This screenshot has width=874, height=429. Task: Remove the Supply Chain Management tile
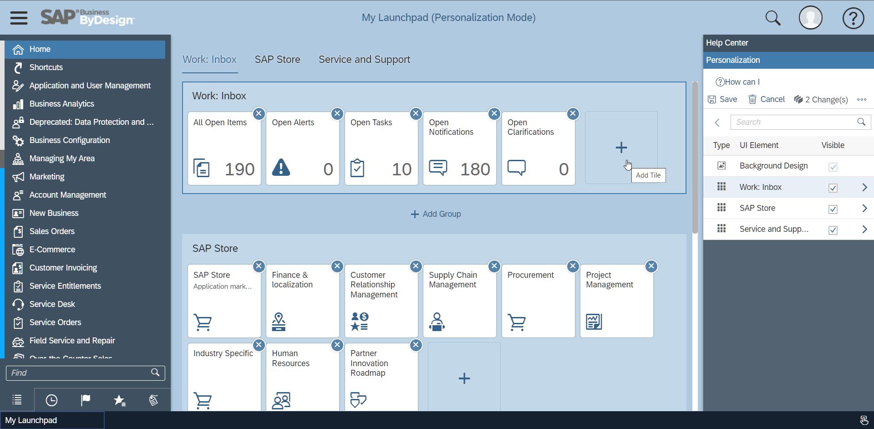[494, 266]
